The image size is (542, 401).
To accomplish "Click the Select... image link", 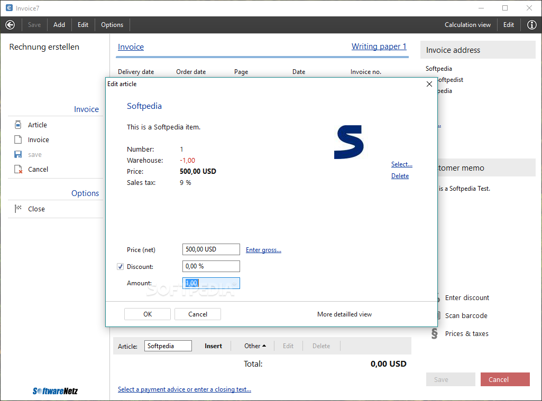I will [402, 164].
